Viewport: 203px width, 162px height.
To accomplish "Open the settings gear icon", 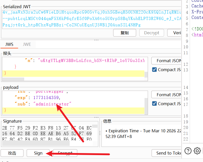I will (x=197, y=151).
